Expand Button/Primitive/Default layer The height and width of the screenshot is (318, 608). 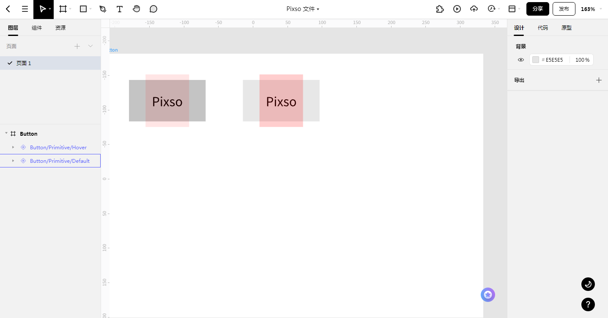(13, 161)
